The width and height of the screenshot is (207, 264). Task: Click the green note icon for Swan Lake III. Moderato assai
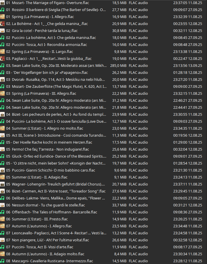2,65
